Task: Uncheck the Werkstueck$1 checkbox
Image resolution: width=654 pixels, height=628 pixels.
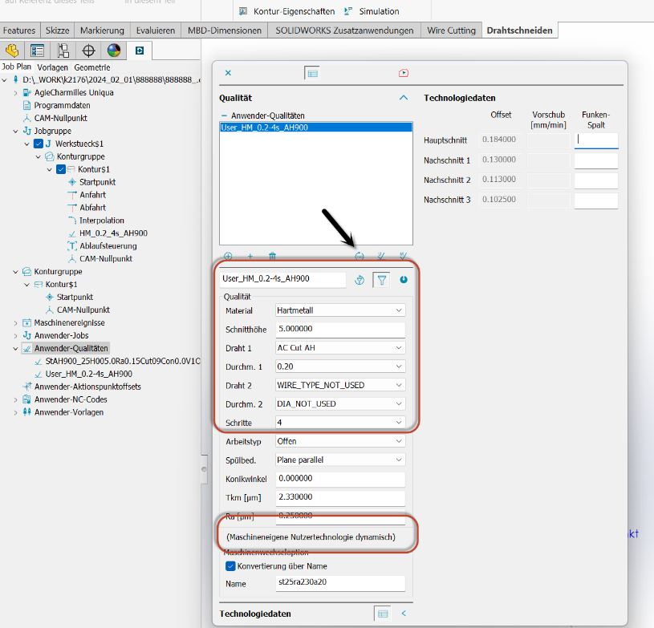Action: coord(38,144)
